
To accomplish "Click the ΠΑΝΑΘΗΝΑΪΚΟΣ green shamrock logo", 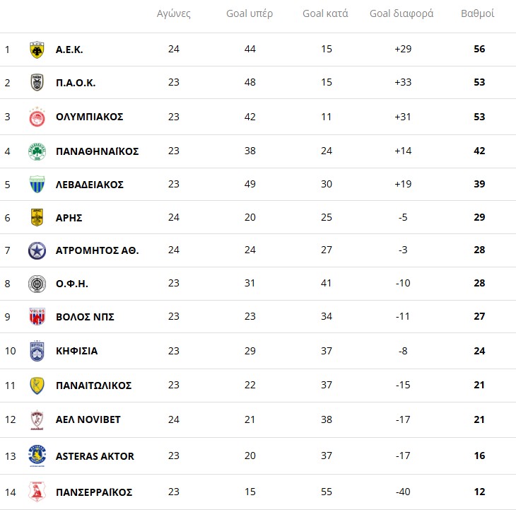I will point(37,151).
